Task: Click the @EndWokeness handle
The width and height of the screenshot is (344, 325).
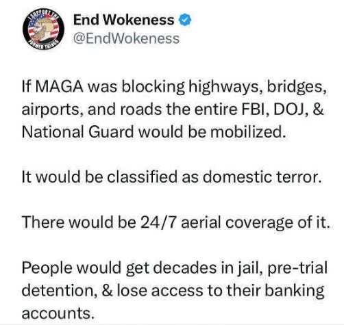Action: click(126, 38)
